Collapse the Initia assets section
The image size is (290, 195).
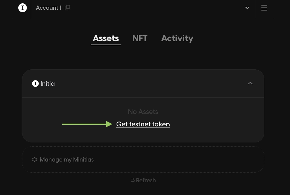pos(250,83)
